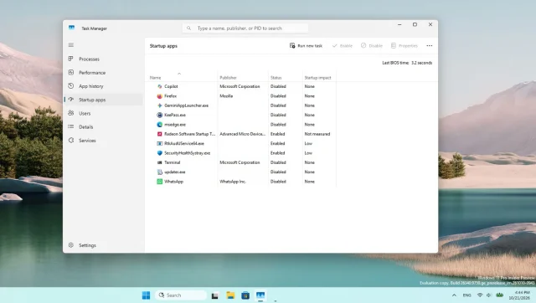Click the taskbar Search box
The height and width of the screenshot is (303, 536).
click(x=181, y=295)
